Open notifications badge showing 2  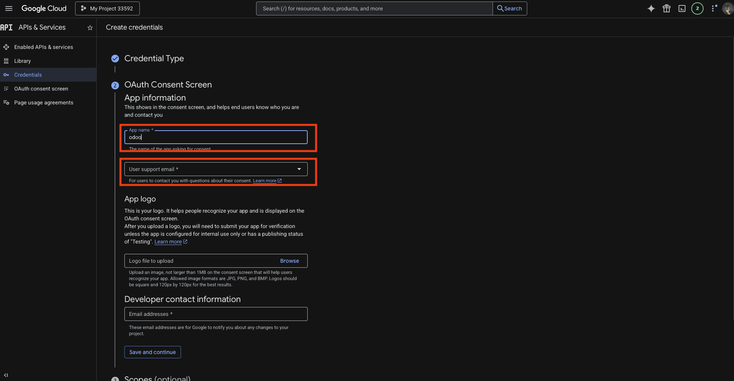coord(697,8)
